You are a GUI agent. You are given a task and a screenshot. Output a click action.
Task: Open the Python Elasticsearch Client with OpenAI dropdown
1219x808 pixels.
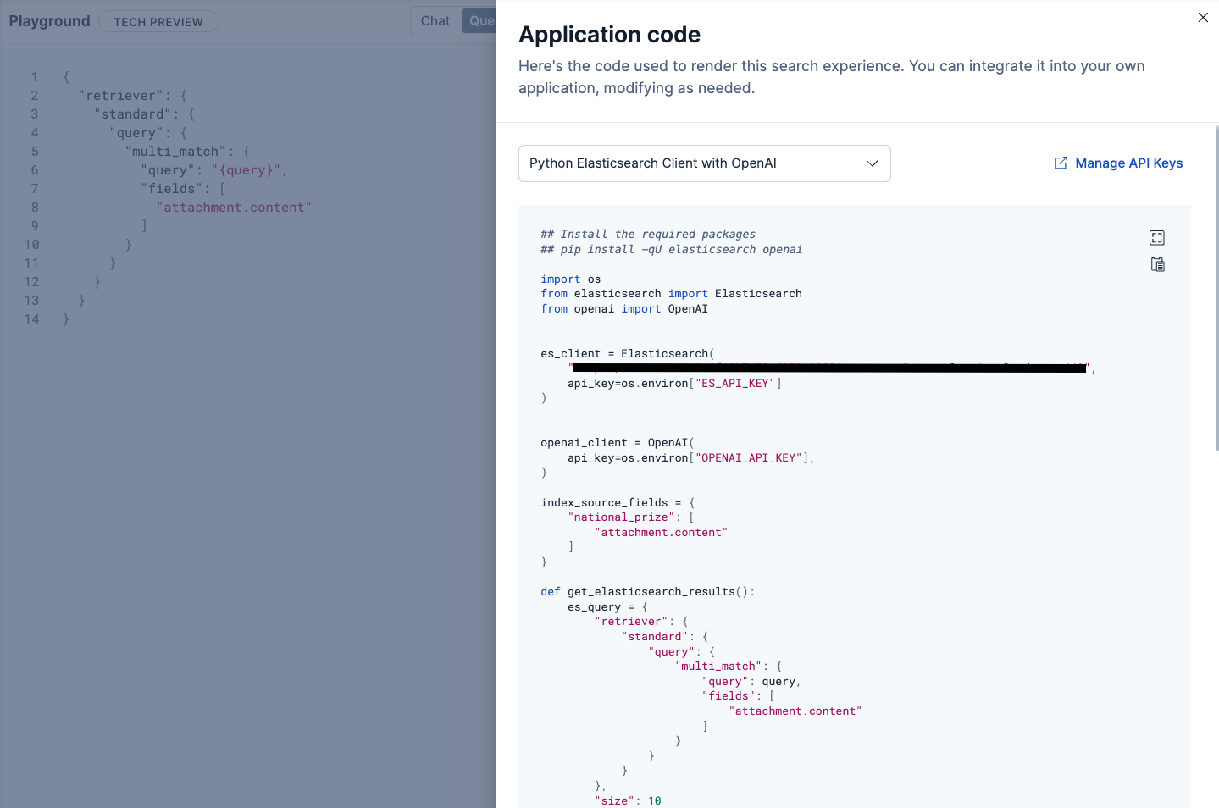coord(704,163)
